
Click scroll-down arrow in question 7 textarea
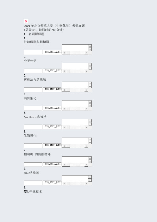[x=90, y=161]
